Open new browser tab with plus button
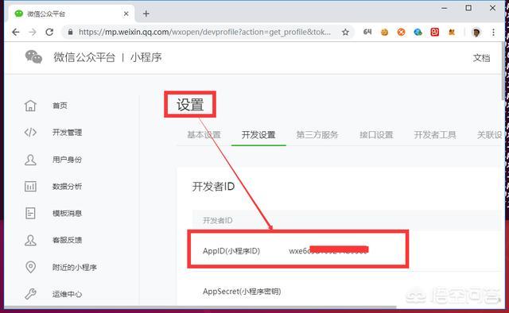This screenshot has height=313, width=509. (x=146, y=14)
